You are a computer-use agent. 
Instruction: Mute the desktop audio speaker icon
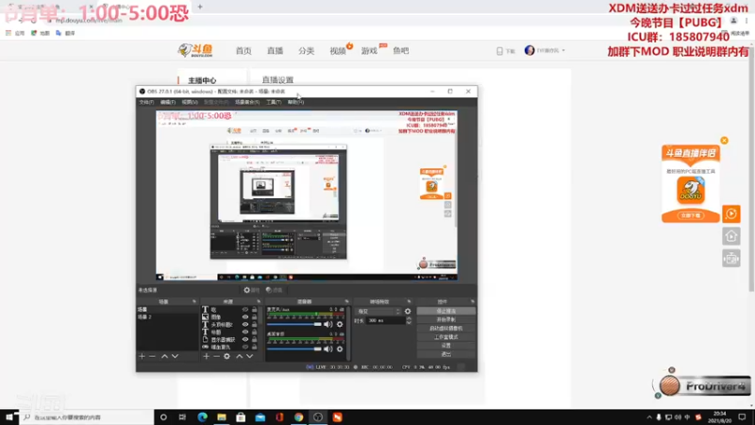click(x=328, y=348)
